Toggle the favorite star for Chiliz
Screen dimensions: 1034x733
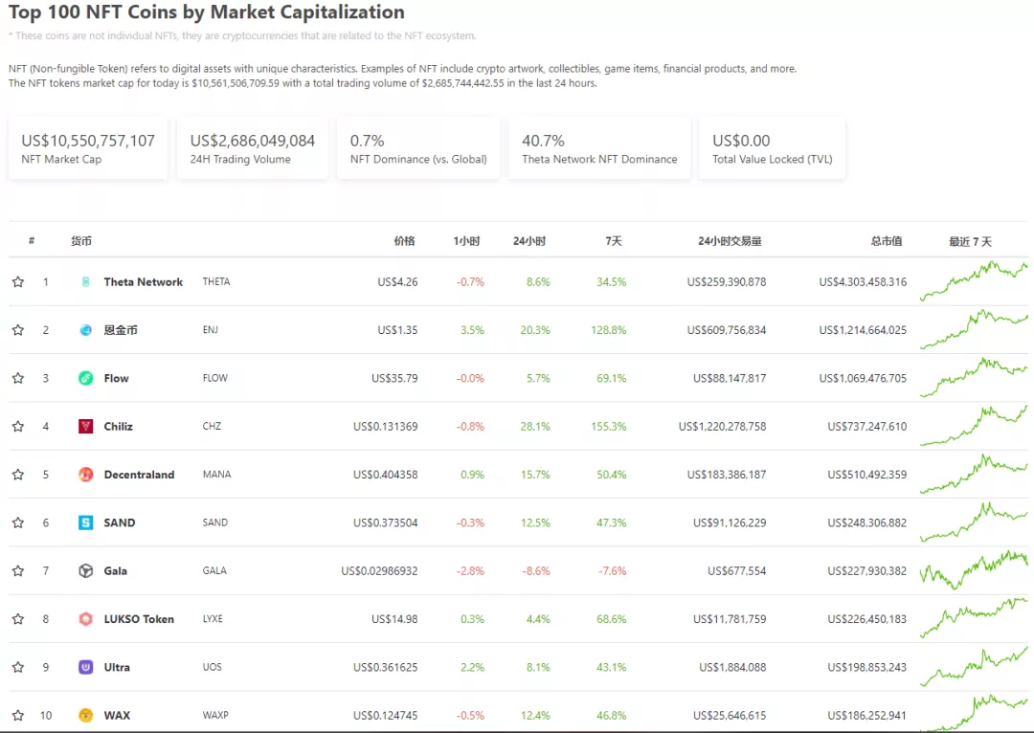(18, 427)
